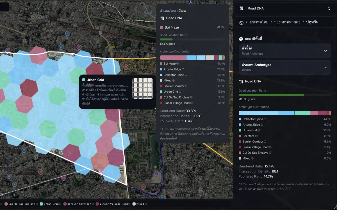The image size is (337, 210).
Task: Click light-blue Collector Spine segment in right panel bar
Action: [259, 113]
